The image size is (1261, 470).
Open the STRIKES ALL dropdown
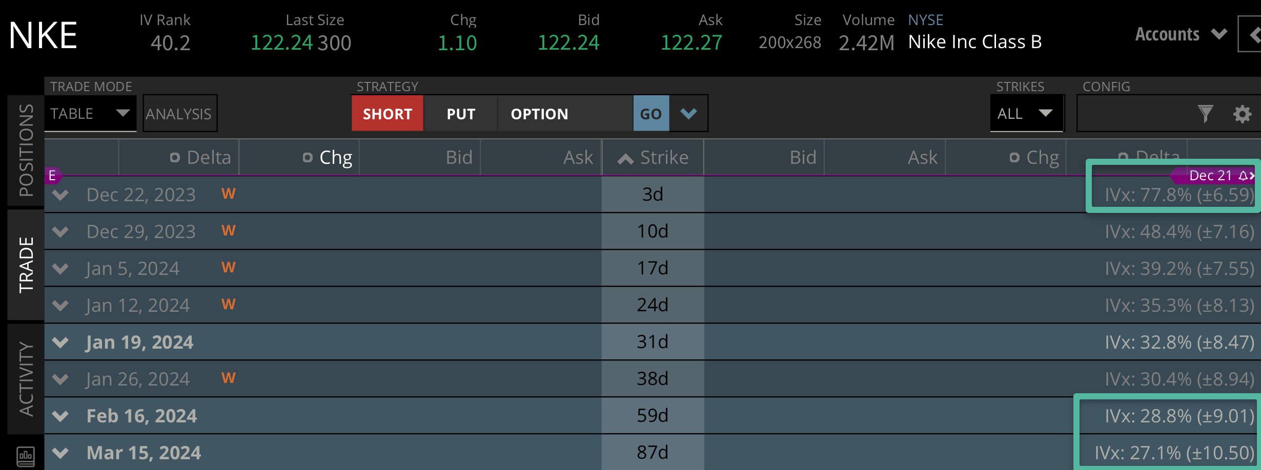[1026, 113]
